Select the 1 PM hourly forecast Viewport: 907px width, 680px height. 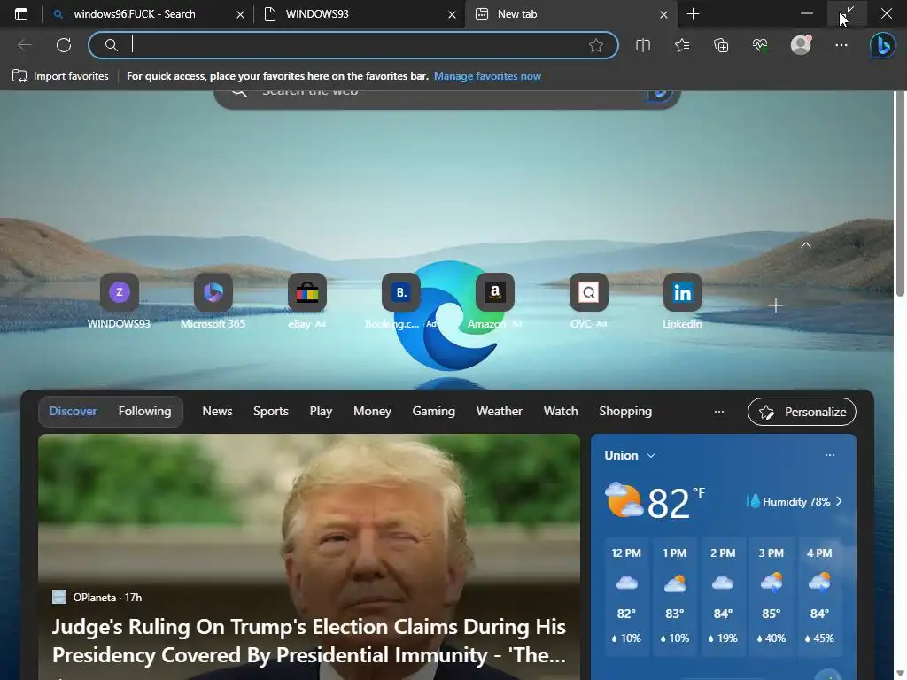pos(674,597)
